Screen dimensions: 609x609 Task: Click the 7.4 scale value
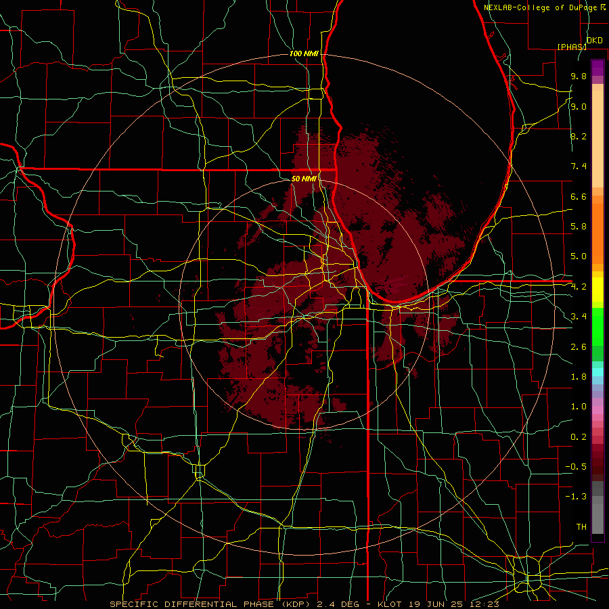pos(579,166)
